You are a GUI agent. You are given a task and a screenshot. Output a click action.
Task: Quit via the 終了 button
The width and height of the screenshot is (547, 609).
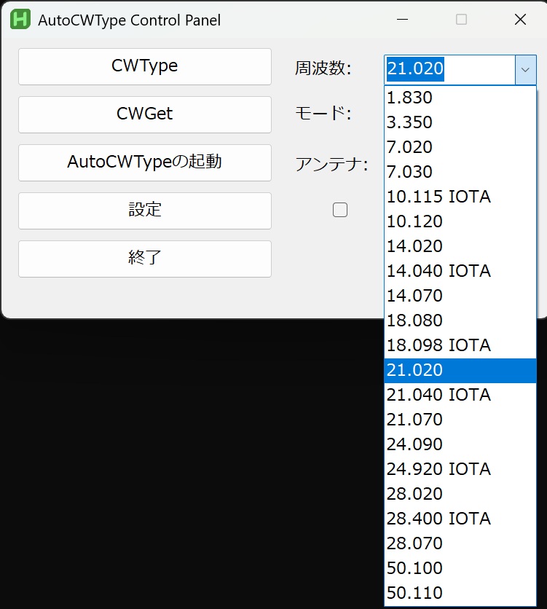pos(145,259)
